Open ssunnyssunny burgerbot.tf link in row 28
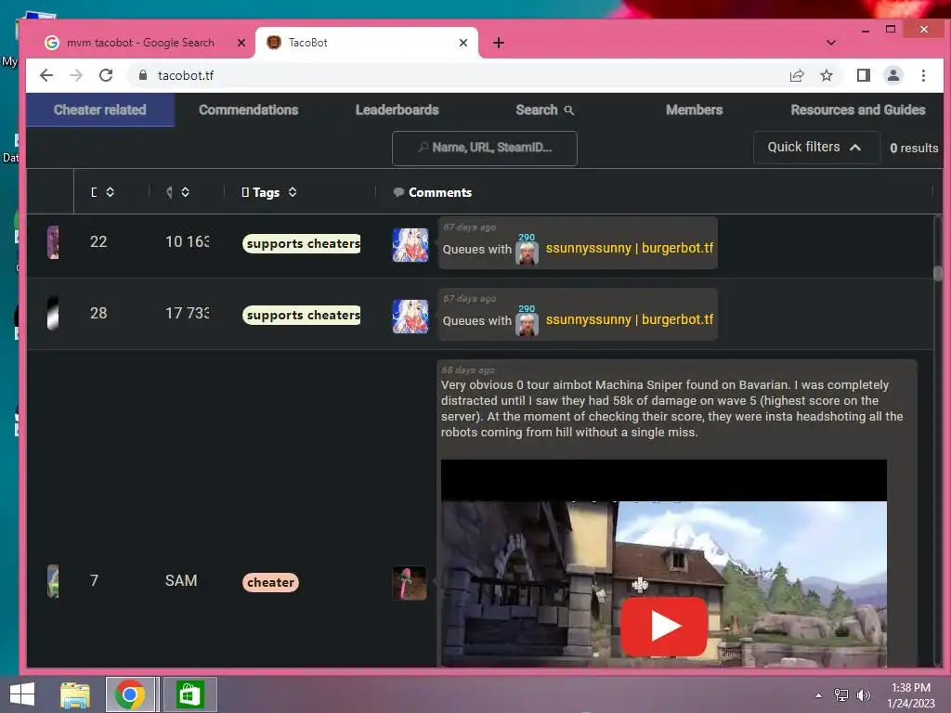The height and width of the screenshot is (713, 951). 629,319
